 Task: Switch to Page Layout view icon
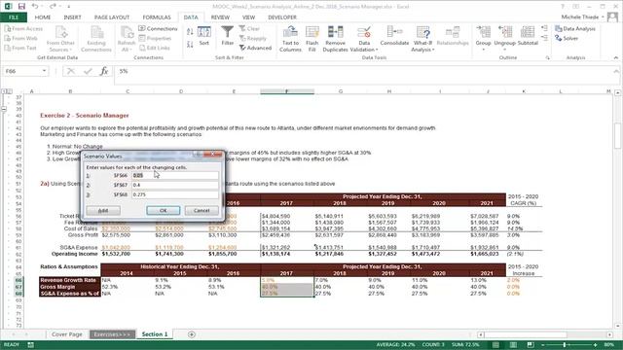[513, 344]
